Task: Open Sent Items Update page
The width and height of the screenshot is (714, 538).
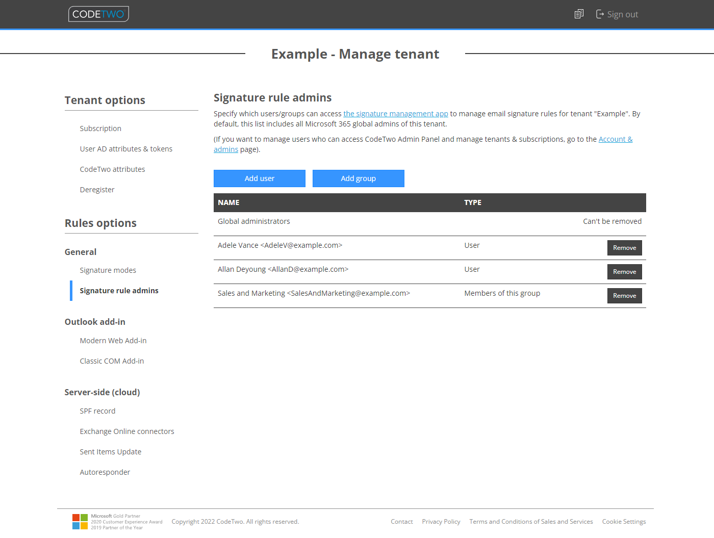Action: point(111,452)
